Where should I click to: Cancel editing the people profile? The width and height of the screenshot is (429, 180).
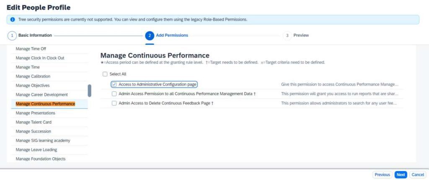tap(418, 175)
